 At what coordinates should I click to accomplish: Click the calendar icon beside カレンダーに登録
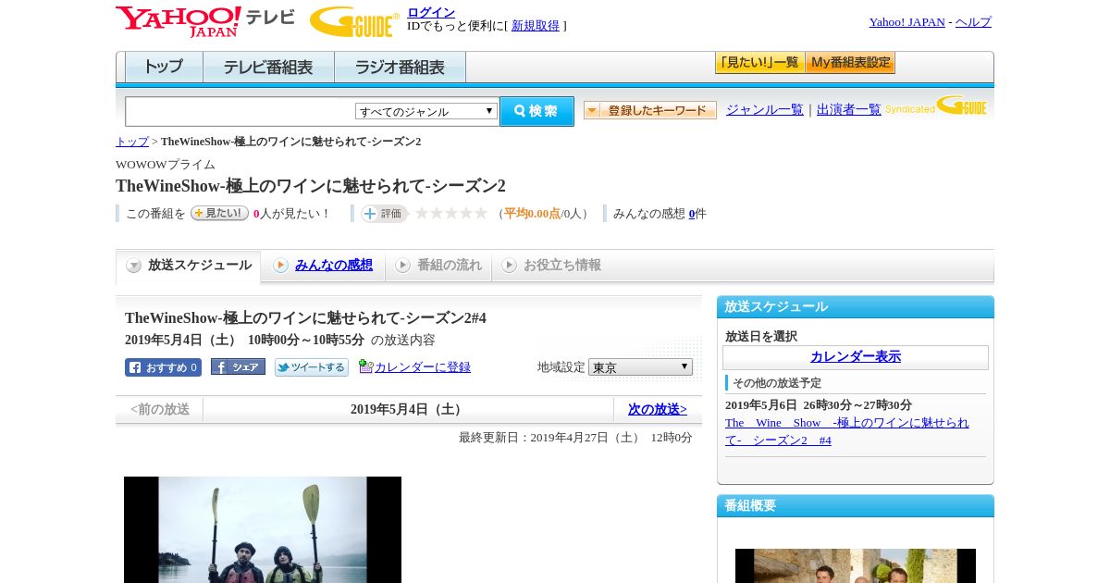click(x=365, y=366)
